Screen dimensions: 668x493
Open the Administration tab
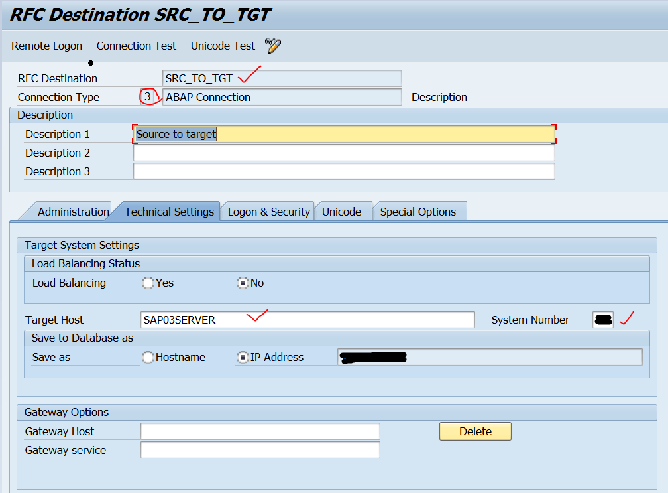tap(73, 212)
